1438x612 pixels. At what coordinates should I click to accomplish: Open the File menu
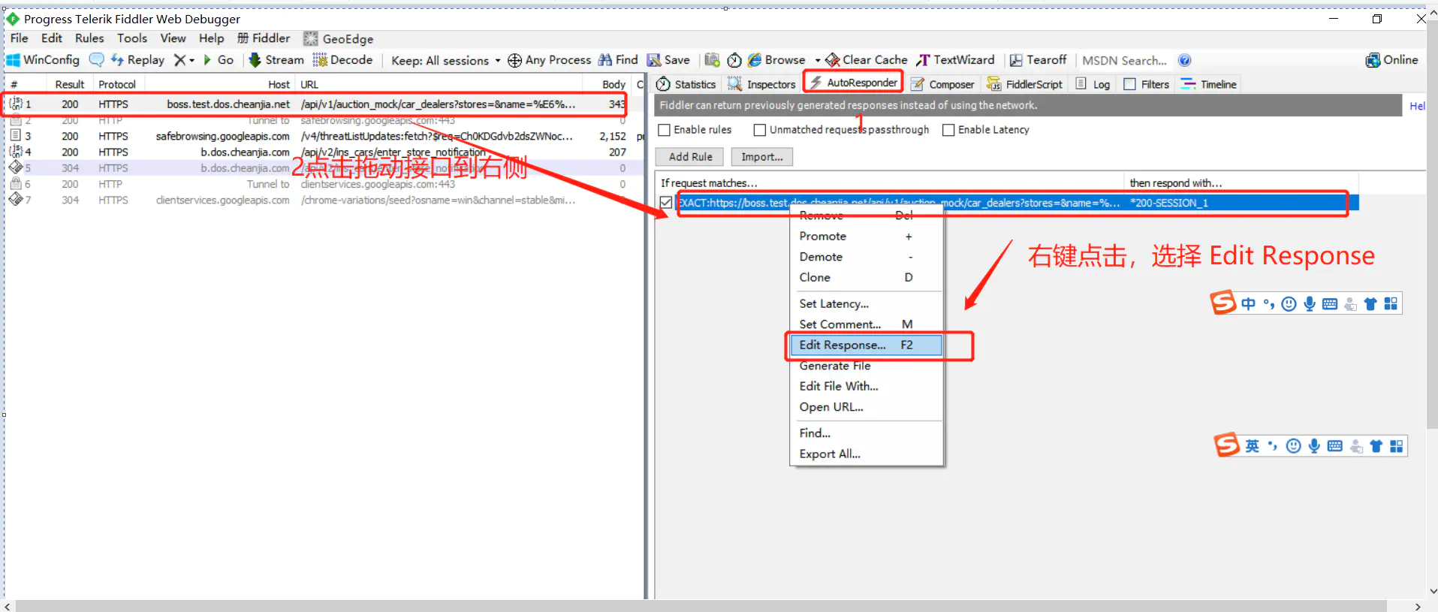click(19, 38)
